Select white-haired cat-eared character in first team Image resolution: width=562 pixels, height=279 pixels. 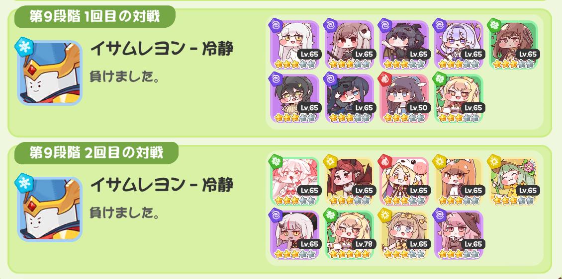point(294,45)
